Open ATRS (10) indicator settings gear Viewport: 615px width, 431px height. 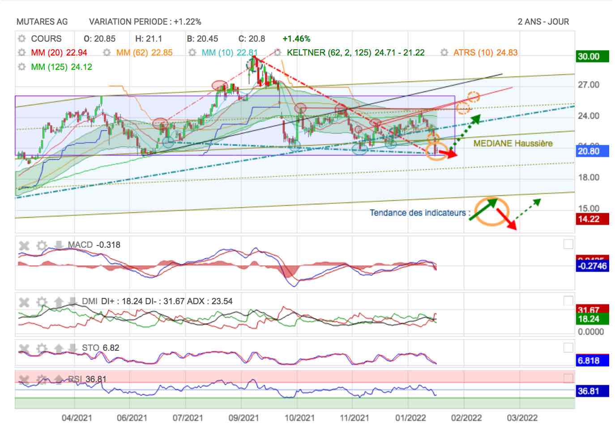[x=444, y=52]
